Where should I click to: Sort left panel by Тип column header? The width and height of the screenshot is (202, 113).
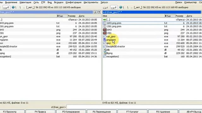[62, 16]
